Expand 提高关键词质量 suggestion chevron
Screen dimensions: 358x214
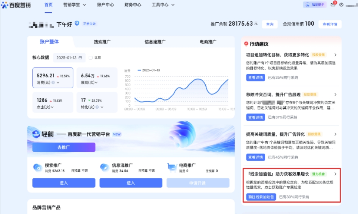click(x=335, y=134)
